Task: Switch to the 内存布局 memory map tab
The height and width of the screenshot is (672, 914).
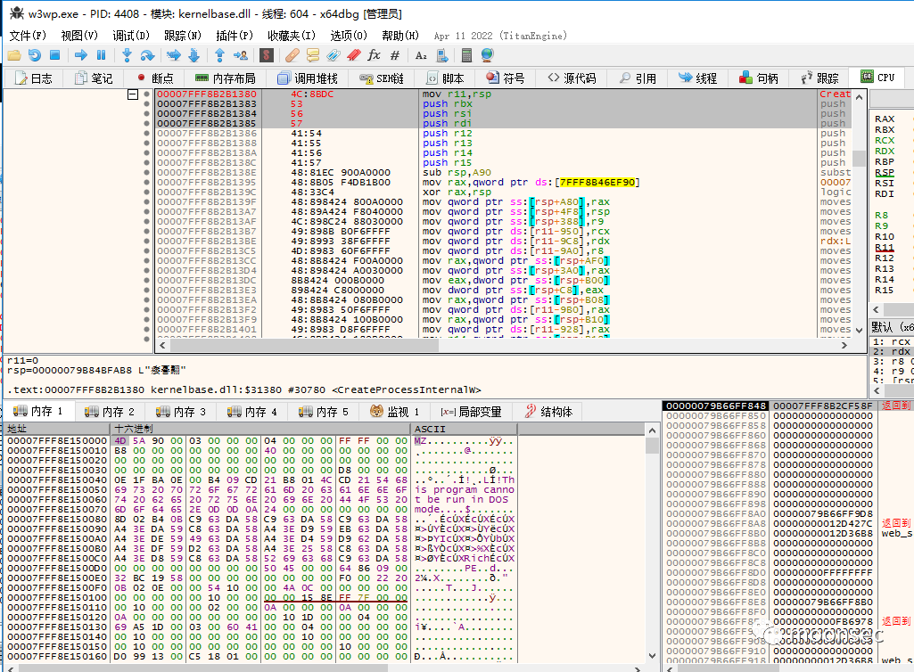Action: coord(226,78)
